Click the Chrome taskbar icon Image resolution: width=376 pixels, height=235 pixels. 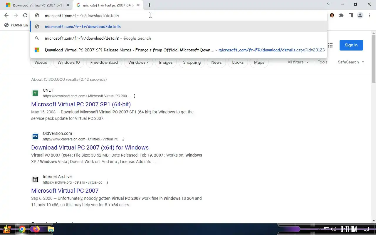[22, 229]
